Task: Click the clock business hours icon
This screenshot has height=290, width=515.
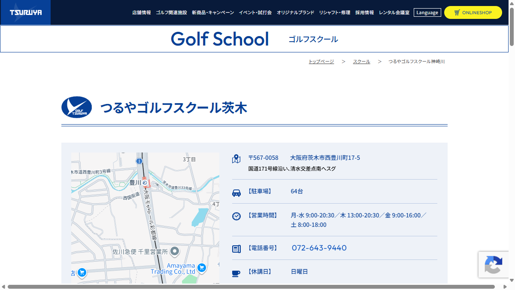Action: click(x=236, y=216)
